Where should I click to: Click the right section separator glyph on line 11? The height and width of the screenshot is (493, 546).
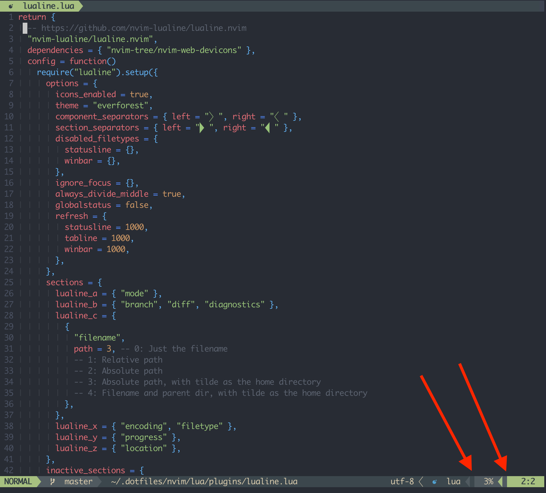[267, 127]
